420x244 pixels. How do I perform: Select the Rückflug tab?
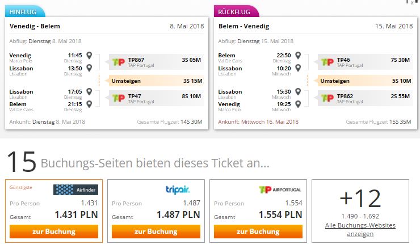(236, 11)
